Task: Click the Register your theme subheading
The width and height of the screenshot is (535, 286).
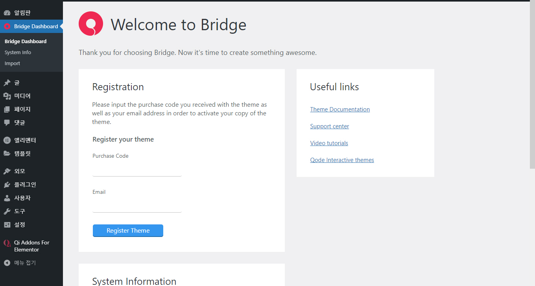Action: coord(123,140)
